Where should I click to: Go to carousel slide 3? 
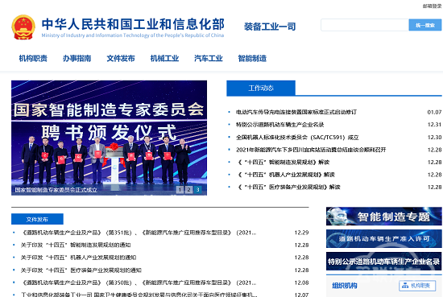point(198,190)
